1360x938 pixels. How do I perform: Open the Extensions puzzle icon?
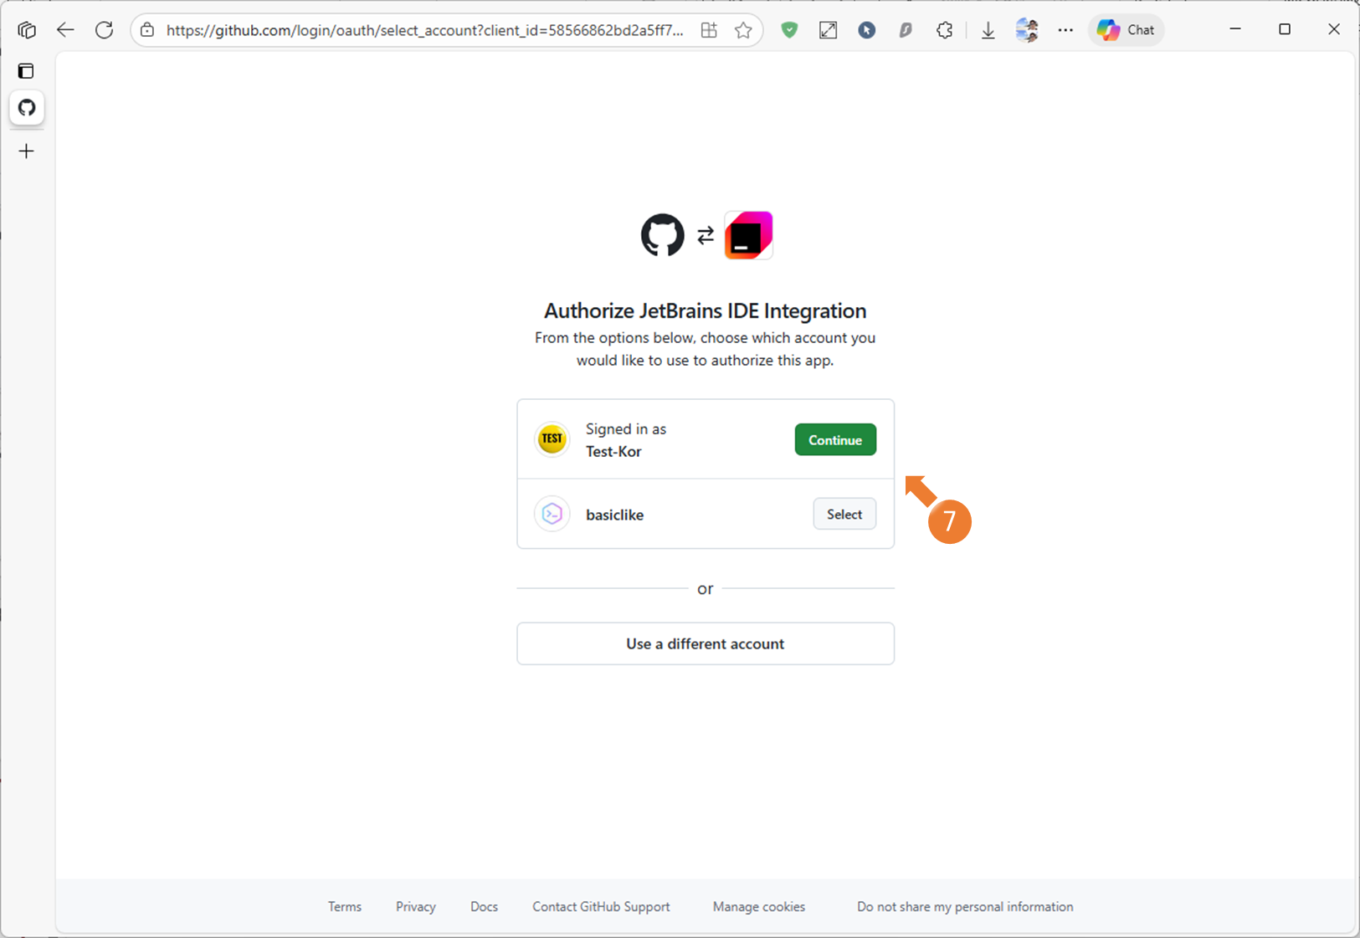coord(944,30)
